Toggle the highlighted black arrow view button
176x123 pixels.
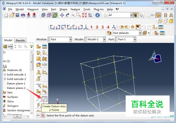(138, 27)
